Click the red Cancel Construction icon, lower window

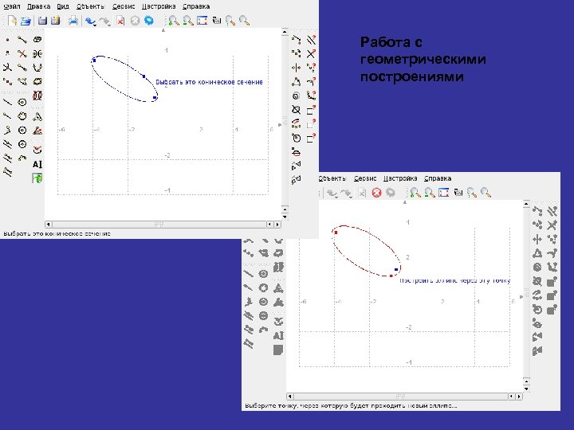pyautogui.click(x=376, y=193)
